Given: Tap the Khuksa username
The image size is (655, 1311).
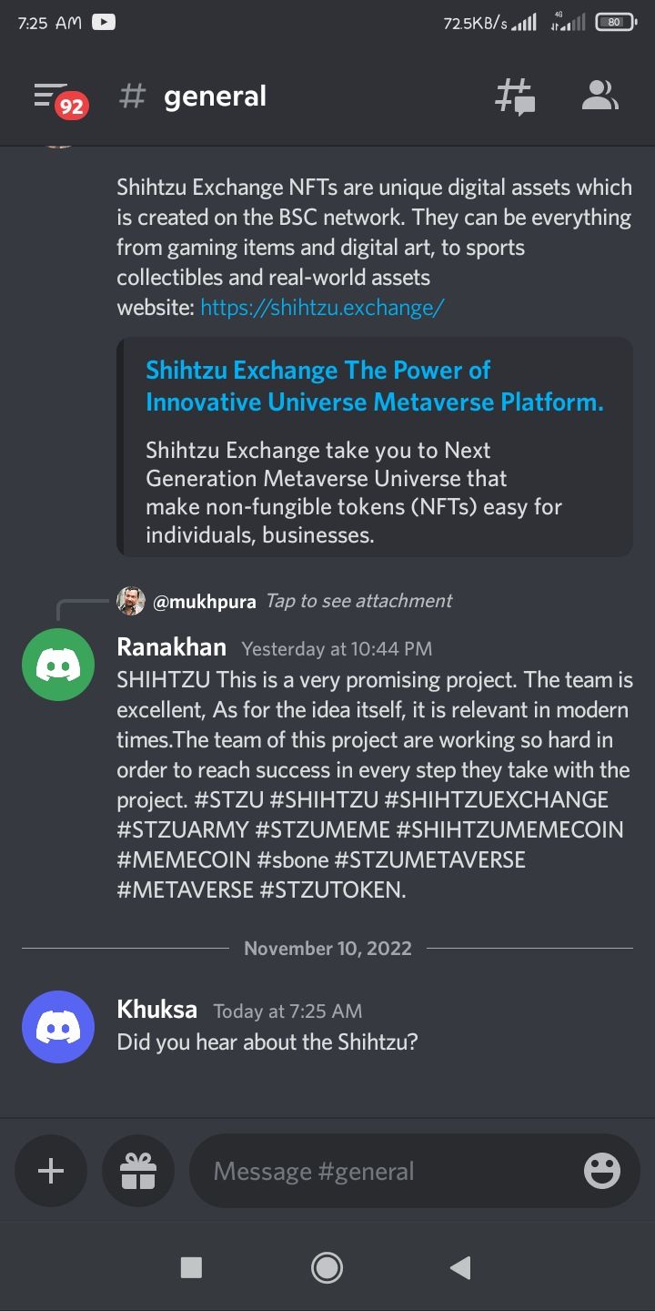Looking at the screenshot, I should coord(156,1010).
